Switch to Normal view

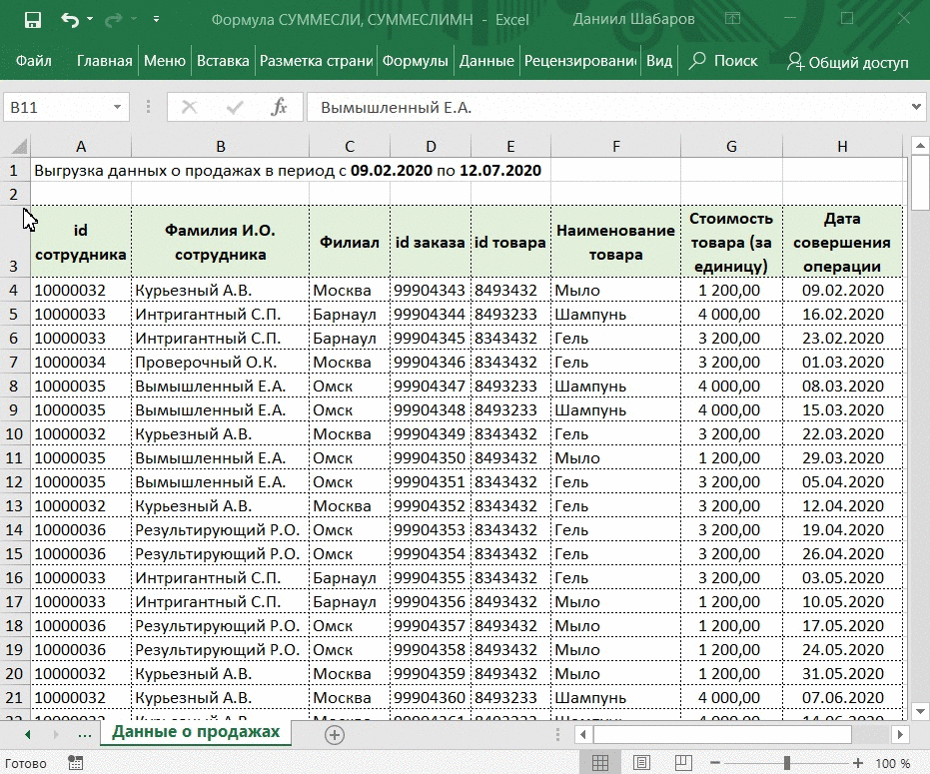[600, 763]
